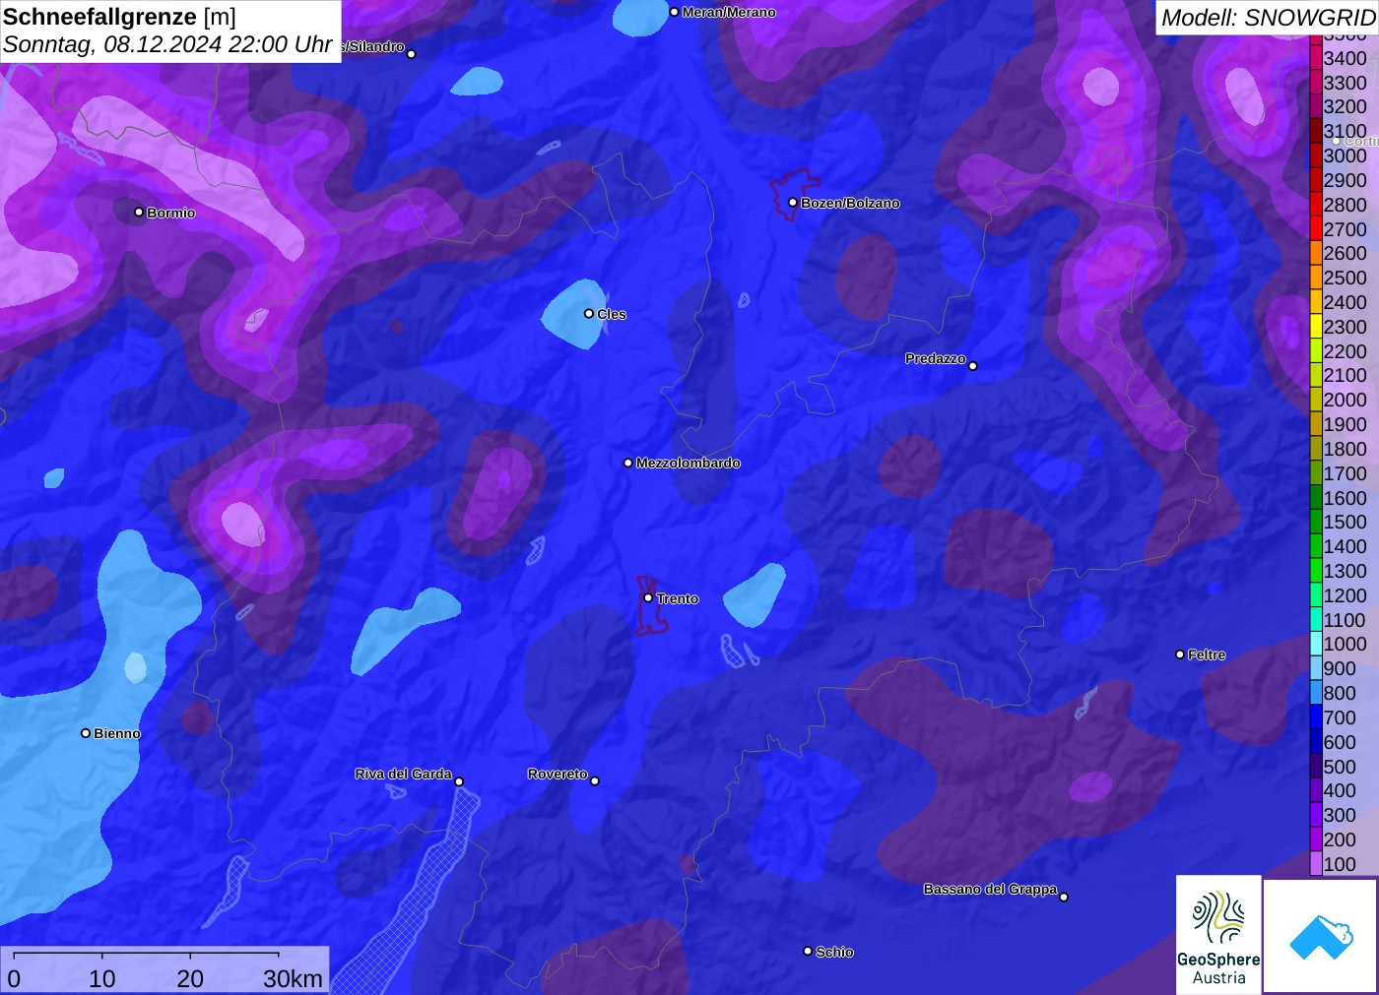Click the 2300 yellow legend swatch
This screenshot has width=1379, height=995.
pyautogui.click(x=1315, y=327)
